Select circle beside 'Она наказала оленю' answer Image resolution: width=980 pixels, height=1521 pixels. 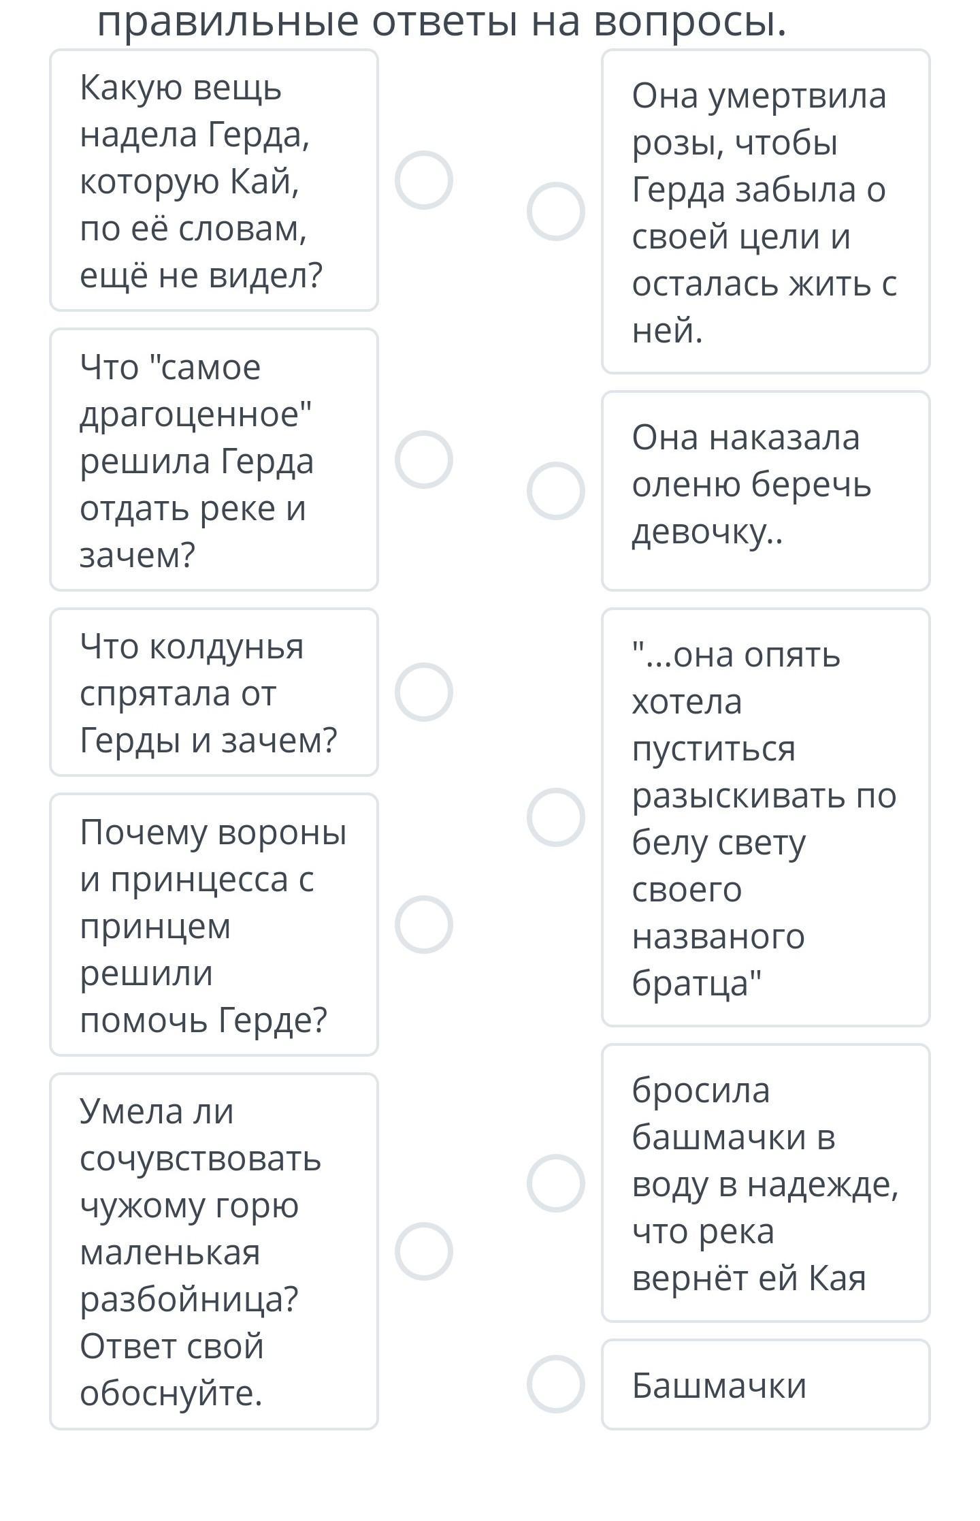click(555, 491)
